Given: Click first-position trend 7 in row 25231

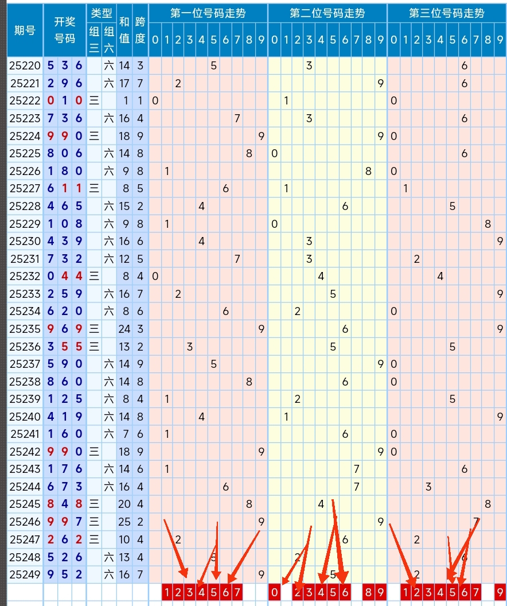Looking at the screenshot, I should [237, 259].
